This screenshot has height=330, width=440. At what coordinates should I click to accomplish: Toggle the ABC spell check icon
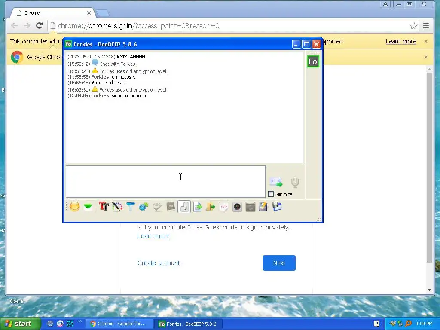(157, 207)
